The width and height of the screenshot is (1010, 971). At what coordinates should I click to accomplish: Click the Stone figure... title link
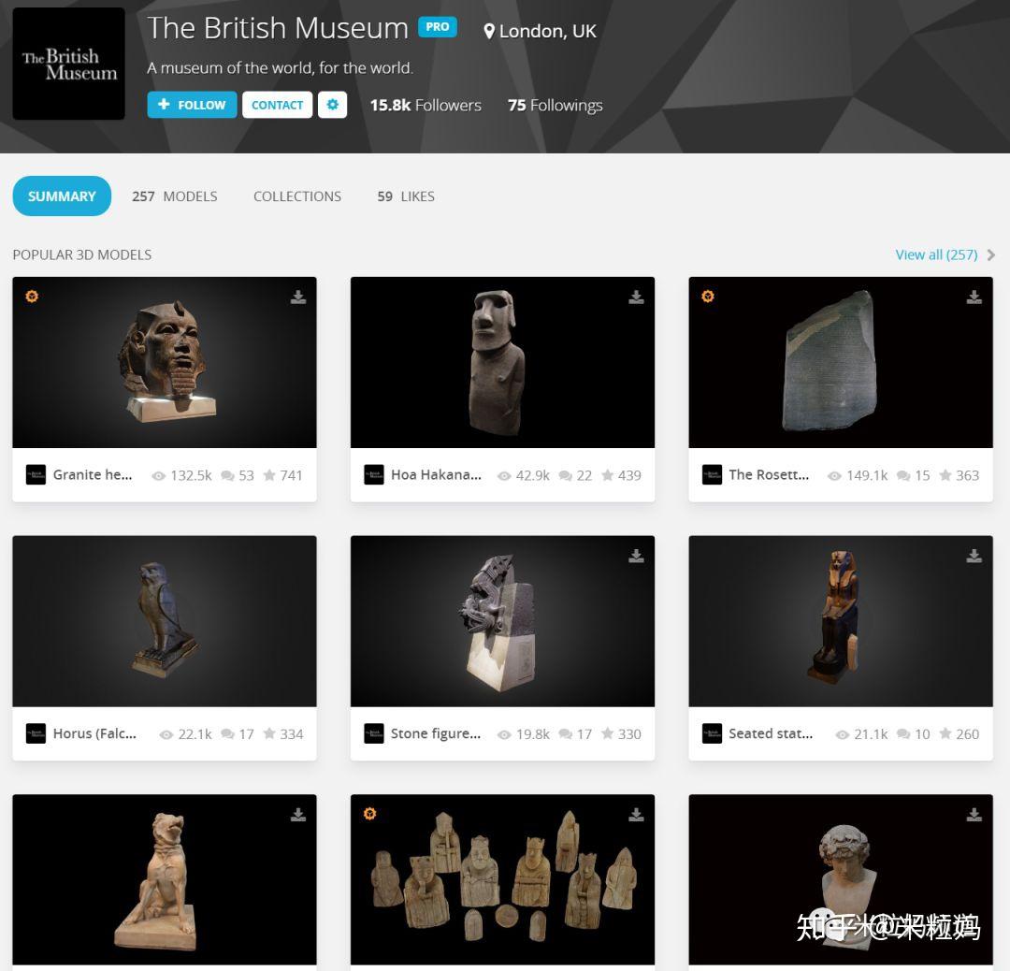436,733
